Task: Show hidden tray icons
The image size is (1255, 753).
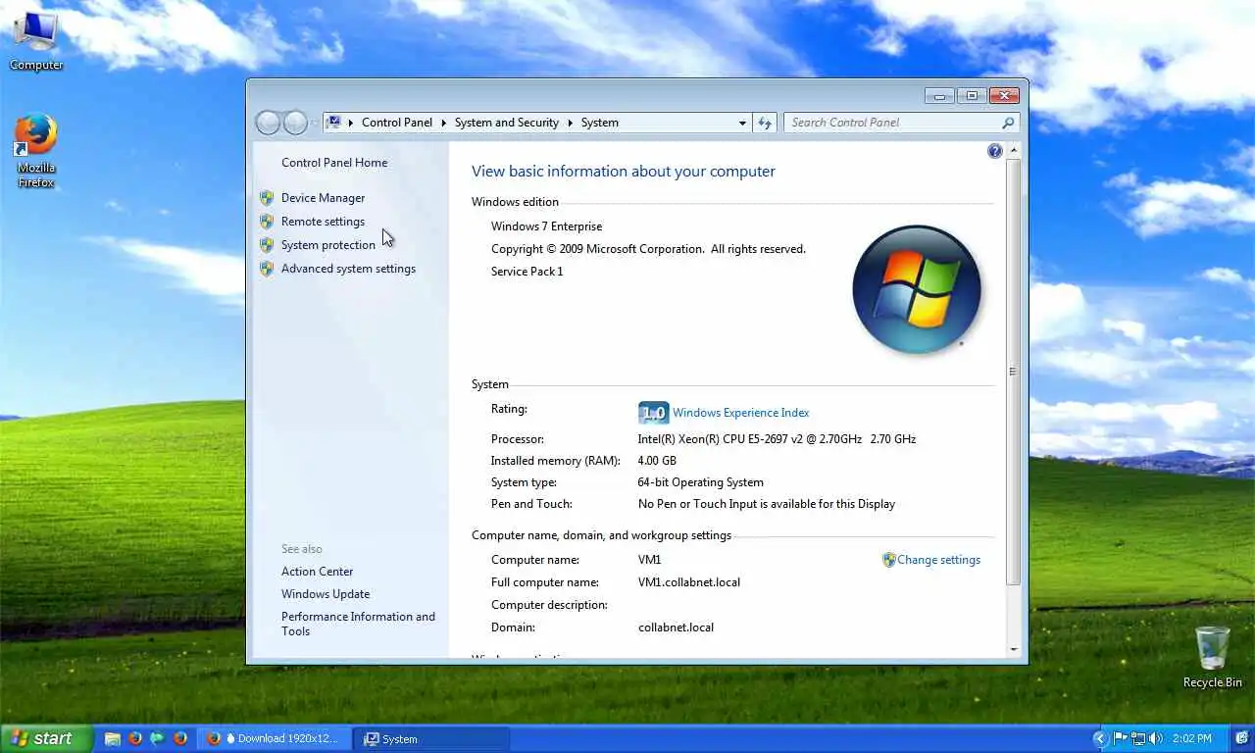Action: 1100,738
